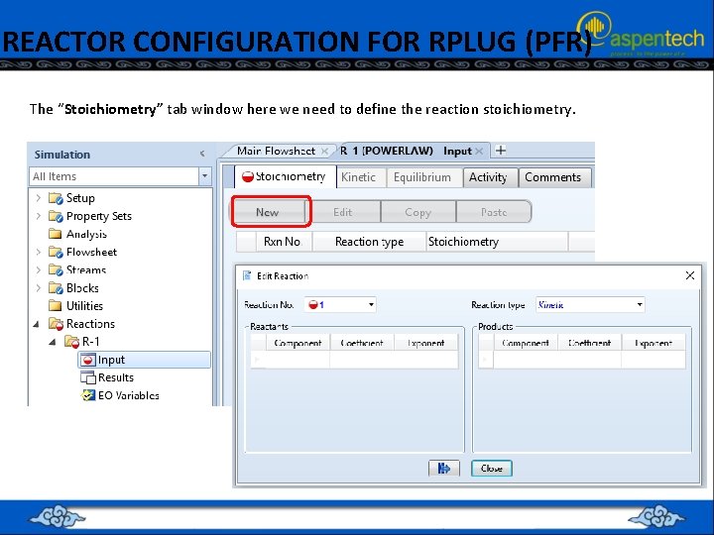714x535 pixels.
Task: Click the Blocks folder icon
Action: (x=56, y=288)
